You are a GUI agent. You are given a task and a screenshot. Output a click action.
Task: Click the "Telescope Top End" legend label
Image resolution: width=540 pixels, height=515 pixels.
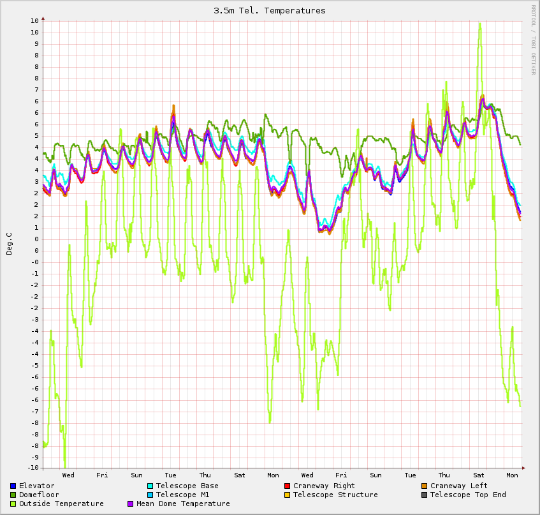click(x=468, y=495)
